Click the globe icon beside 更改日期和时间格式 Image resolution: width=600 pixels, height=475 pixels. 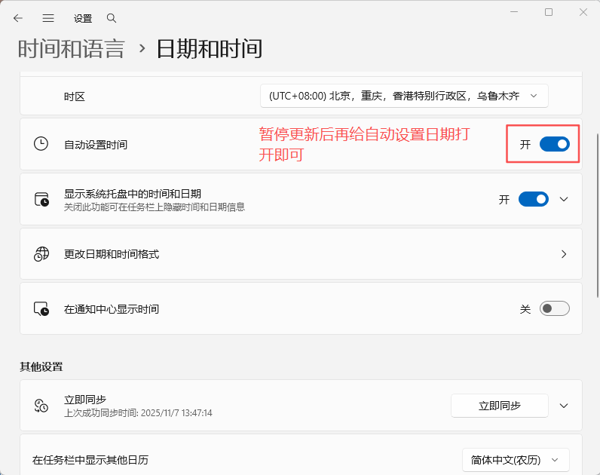[x=41, y=254]
